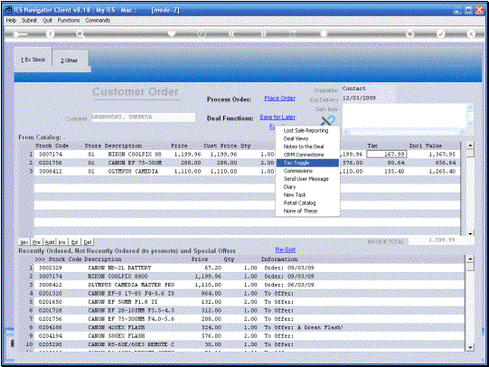
Task: Click the Re-Sort link
Action: tap(285, 249)
